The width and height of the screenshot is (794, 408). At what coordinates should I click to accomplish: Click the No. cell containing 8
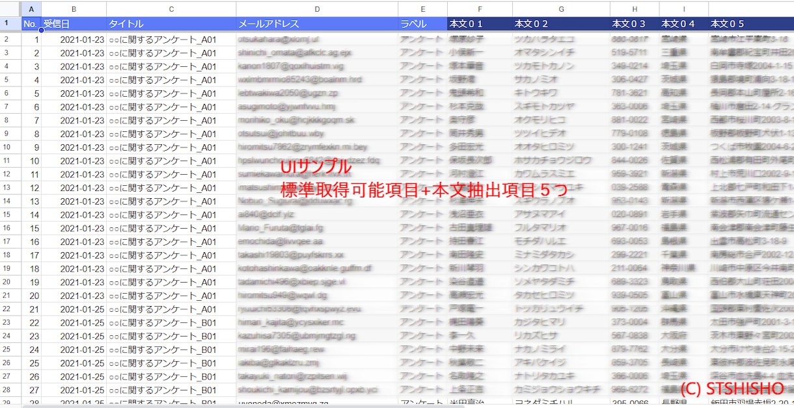tap(31, 134)
